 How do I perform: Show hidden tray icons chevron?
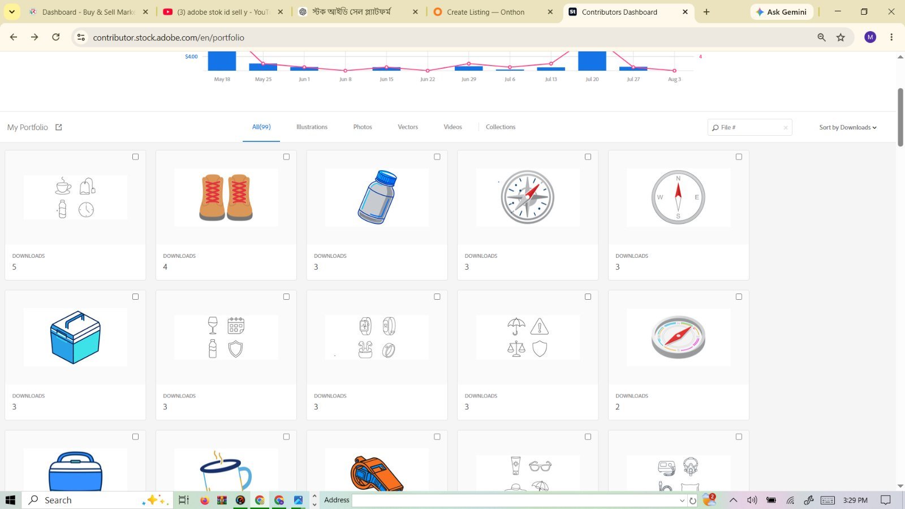pyautogui.click(x=733, y=500)
